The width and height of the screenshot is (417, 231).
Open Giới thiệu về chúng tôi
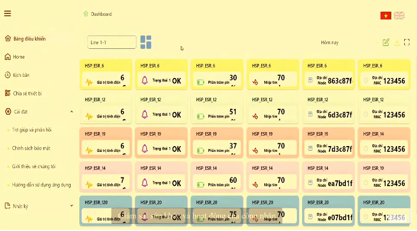coord(34,166)
